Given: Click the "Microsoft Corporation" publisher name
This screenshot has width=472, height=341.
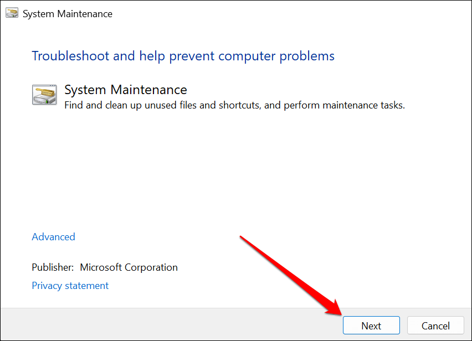Looking at the screenshot, I should pyautogui.click(x=129, y=267).
